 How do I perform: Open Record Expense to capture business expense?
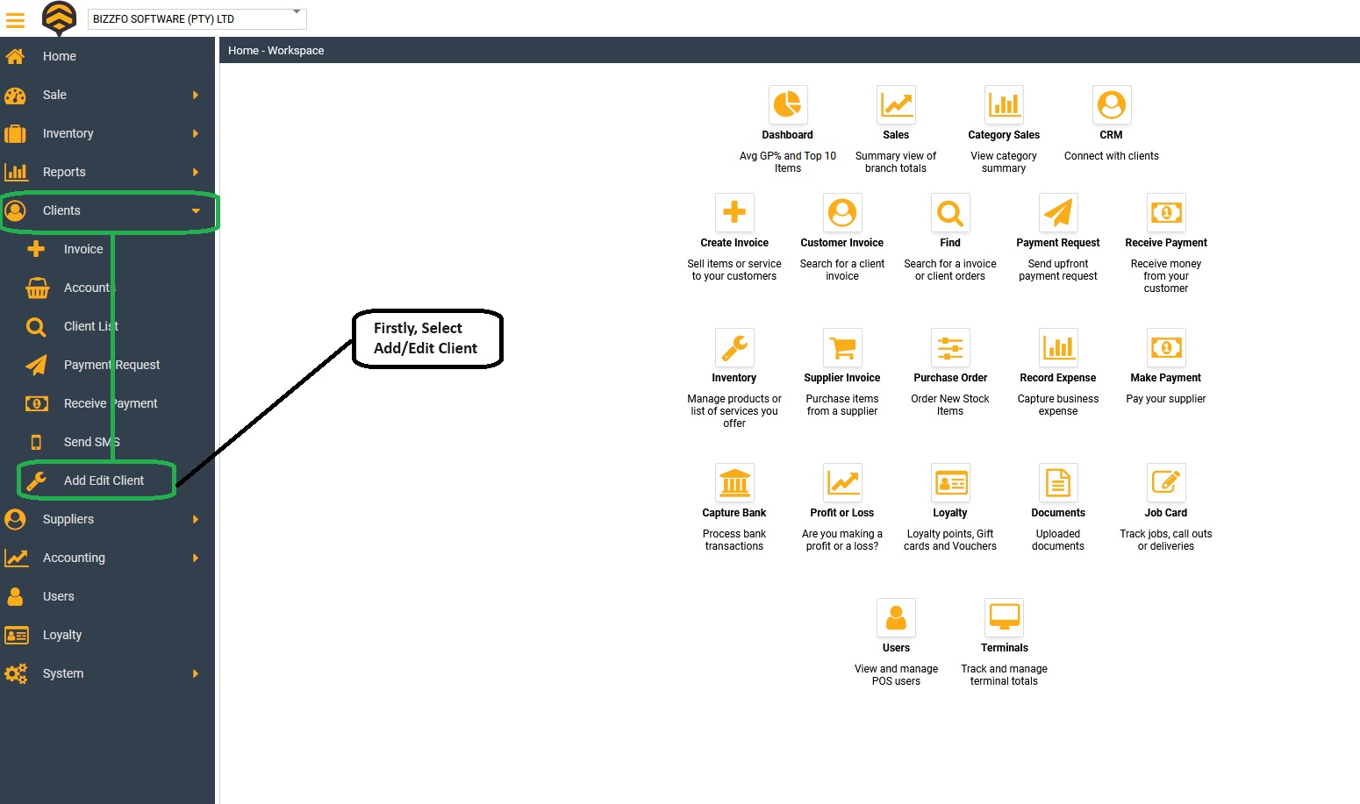1057,347
